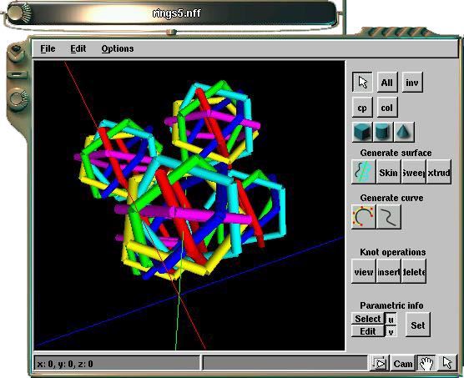Open the Options menu
This screenshot has height=378, width=464.
[x=118, y=48]
